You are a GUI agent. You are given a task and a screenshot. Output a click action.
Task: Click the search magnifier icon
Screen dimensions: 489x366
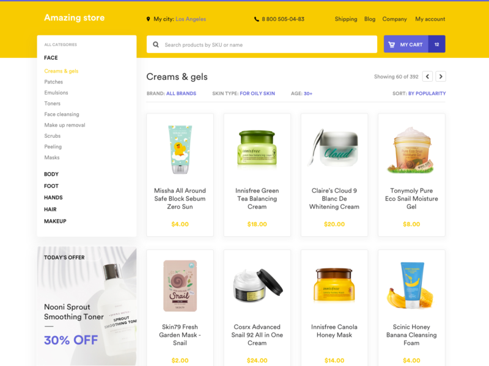coord(156,45)
